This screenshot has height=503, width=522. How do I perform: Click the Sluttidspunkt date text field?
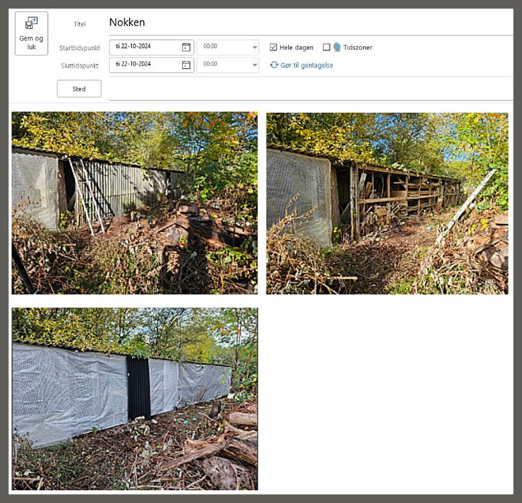(x=144, y=65)
